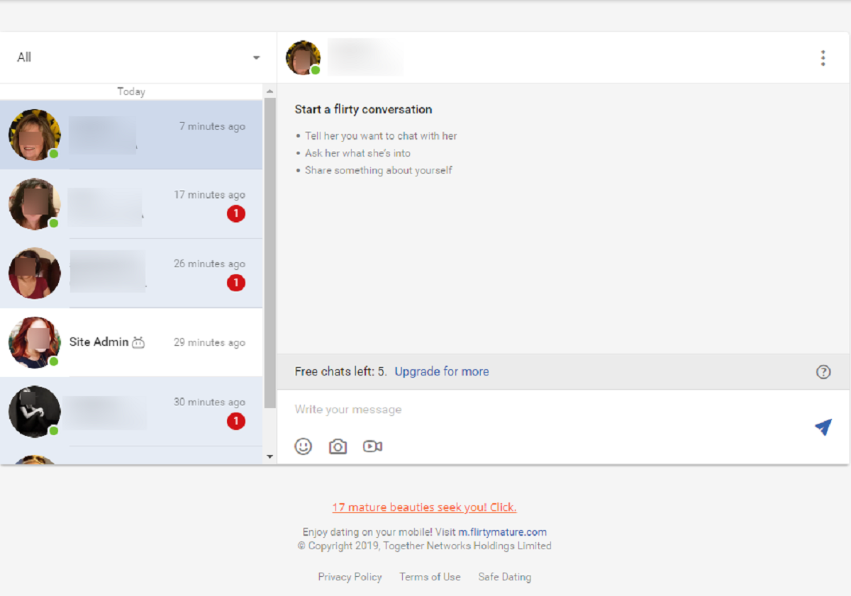Open the emoji picker smiley icon
The width and height of the screenshot is (851, 596).
(304, 446)
